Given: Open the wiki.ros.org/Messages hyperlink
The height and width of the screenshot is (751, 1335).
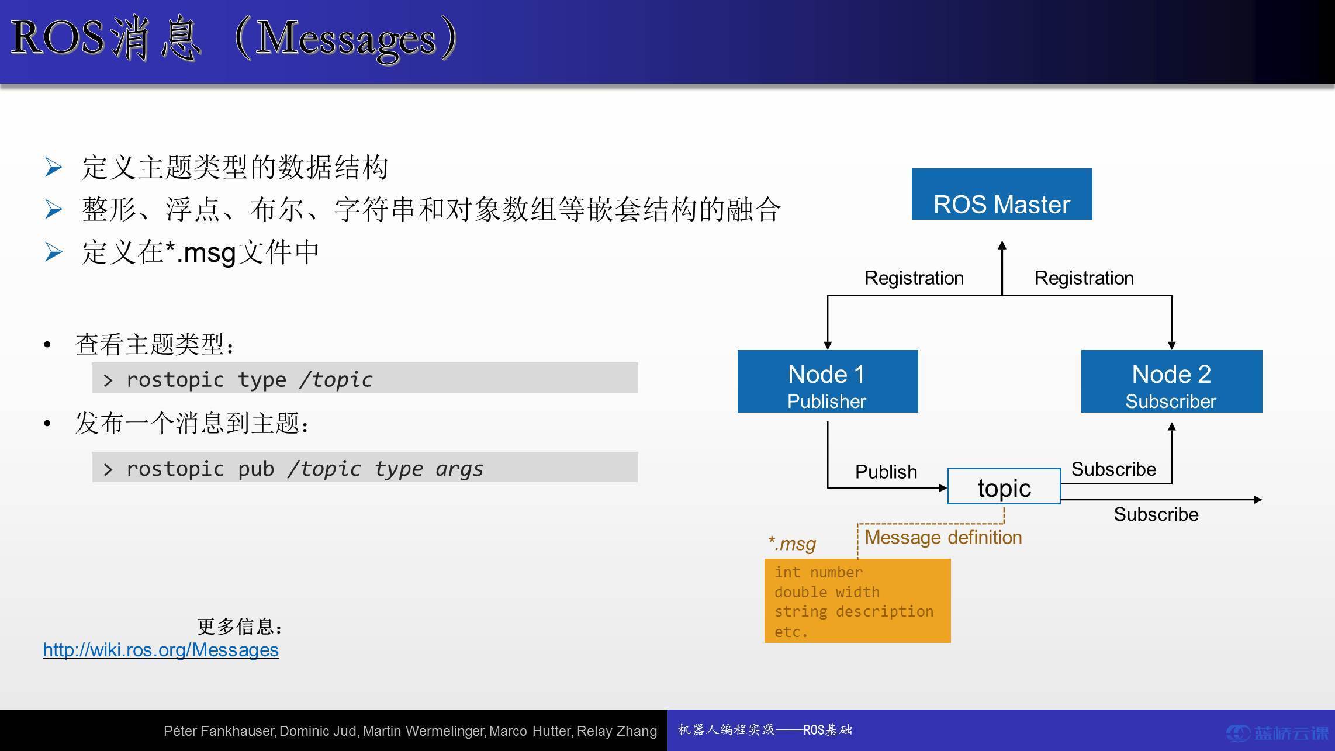Looking at the screenshot, I should click(161, 650).
